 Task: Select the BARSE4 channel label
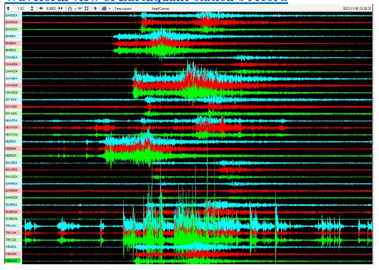[x=12, y=16]
